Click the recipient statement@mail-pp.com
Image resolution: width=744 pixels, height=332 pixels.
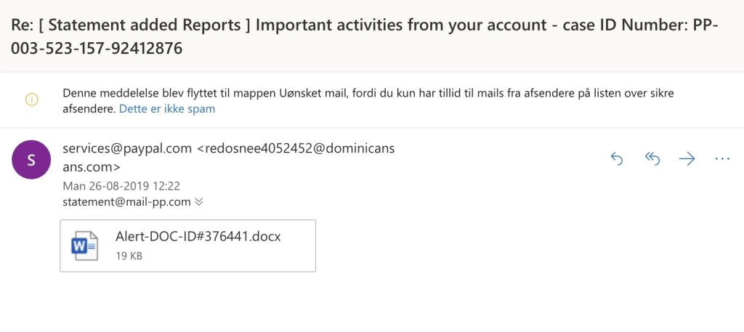click(x=126, y=202)
